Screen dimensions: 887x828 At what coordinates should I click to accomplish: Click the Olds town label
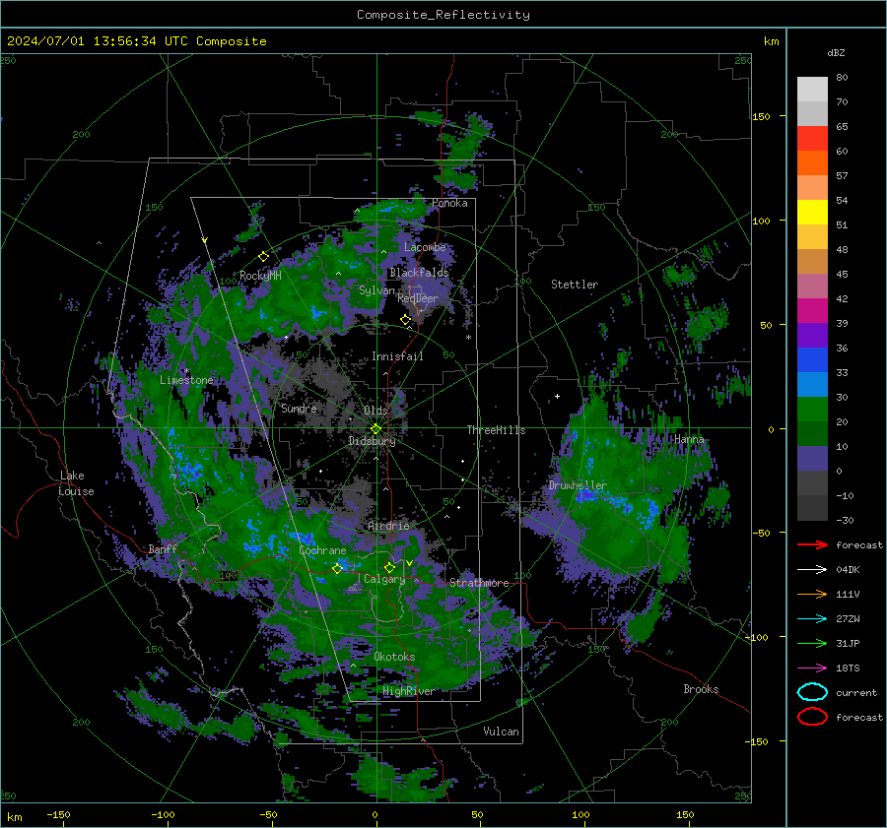tap(375, 411)
